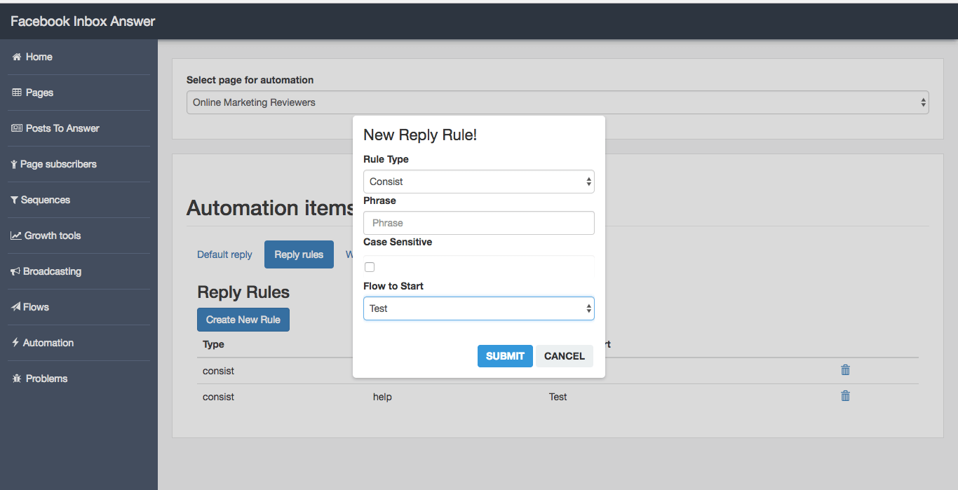Image resolution: width=958 pixels, height=490 pixels.
Task: Click the New Reply Rule! dialog title
Action: pyautogui.click(x=420, y=135)
